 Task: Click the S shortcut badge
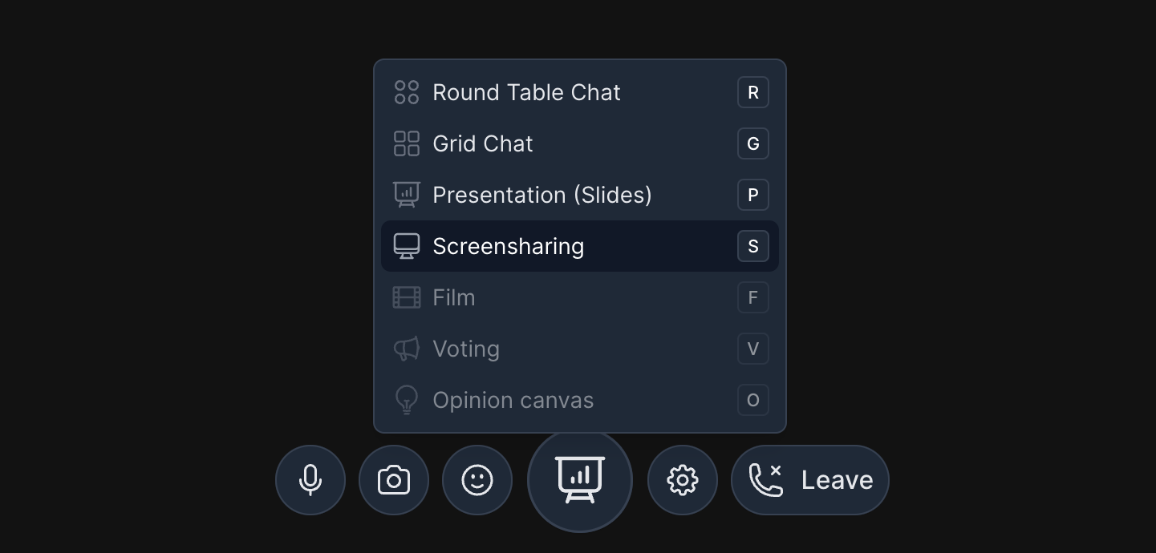(x=752, y=246)
